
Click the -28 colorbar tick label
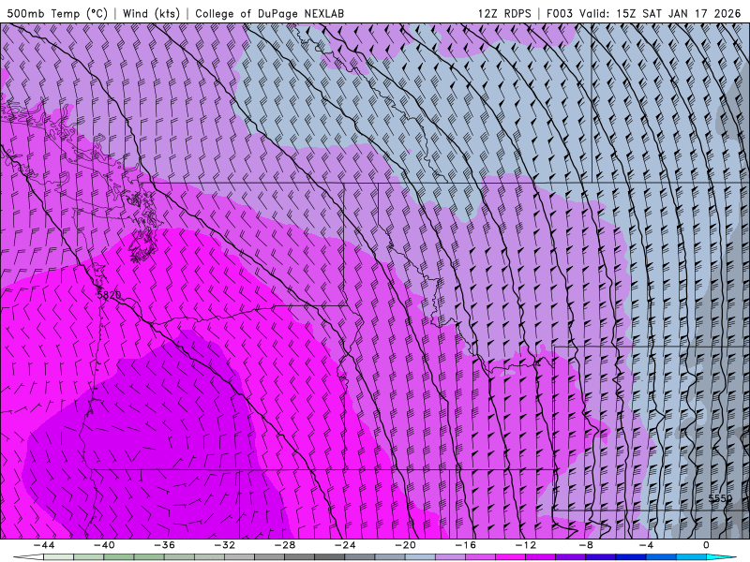point(285,545)
